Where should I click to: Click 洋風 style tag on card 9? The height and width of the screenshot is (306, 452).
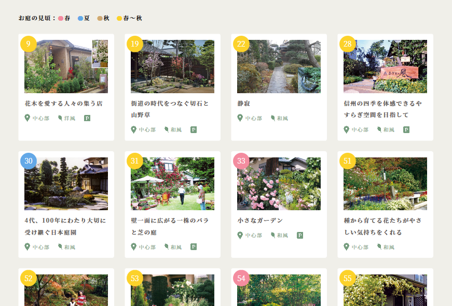click(70, 118)
